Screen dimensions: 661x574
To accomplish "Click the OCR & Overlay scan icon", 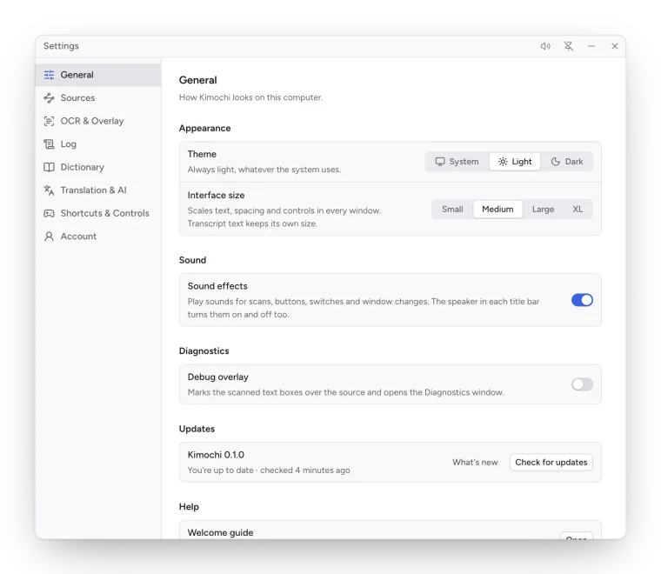I will [x=49, y=121].
